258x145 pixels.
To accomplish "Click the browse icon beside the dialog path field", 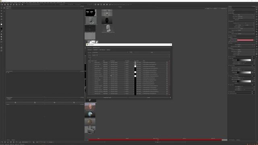I will 131,52.
